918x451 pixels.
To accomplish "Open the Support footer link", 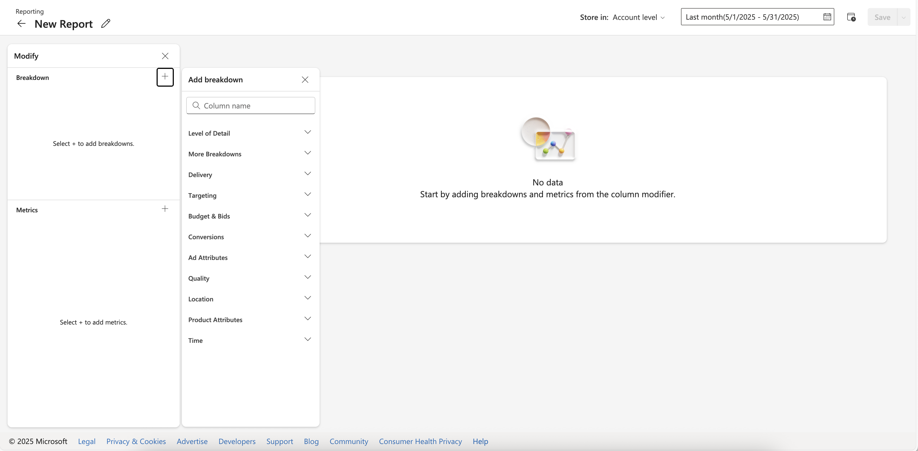I will point(279,441).
